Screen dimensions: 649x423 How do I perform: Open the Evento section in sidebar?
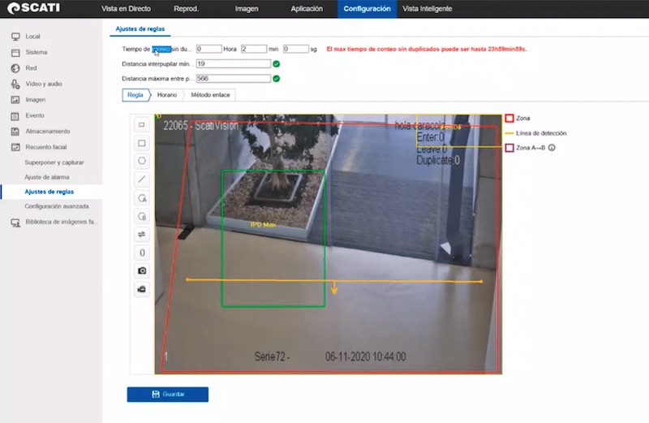[x=35, y=115]
